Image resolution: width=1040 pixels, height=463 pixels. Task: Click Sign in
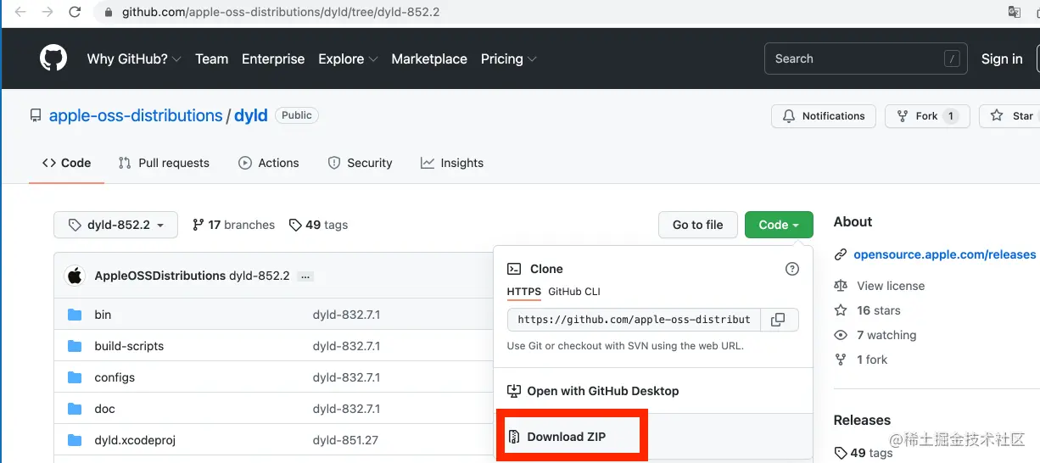1002,59
